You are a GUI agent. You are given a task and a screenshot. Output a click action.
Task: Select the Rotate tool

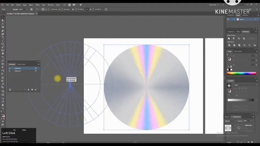coord(3,57)
